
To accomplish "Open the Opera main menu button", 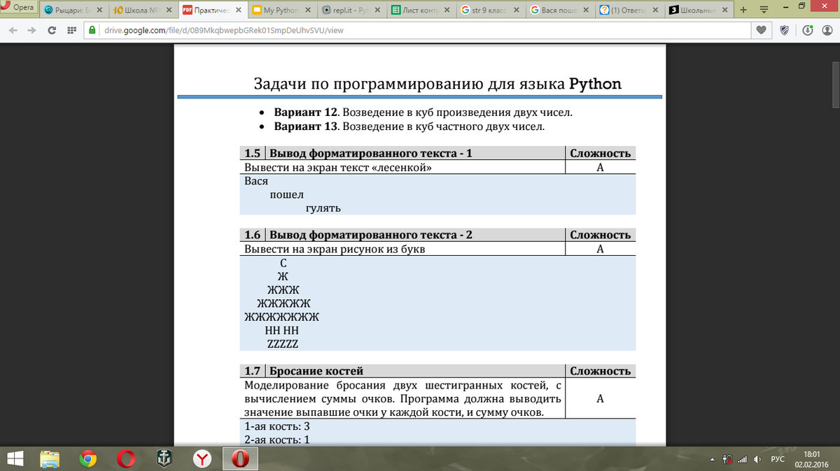I will pos(19,8).
